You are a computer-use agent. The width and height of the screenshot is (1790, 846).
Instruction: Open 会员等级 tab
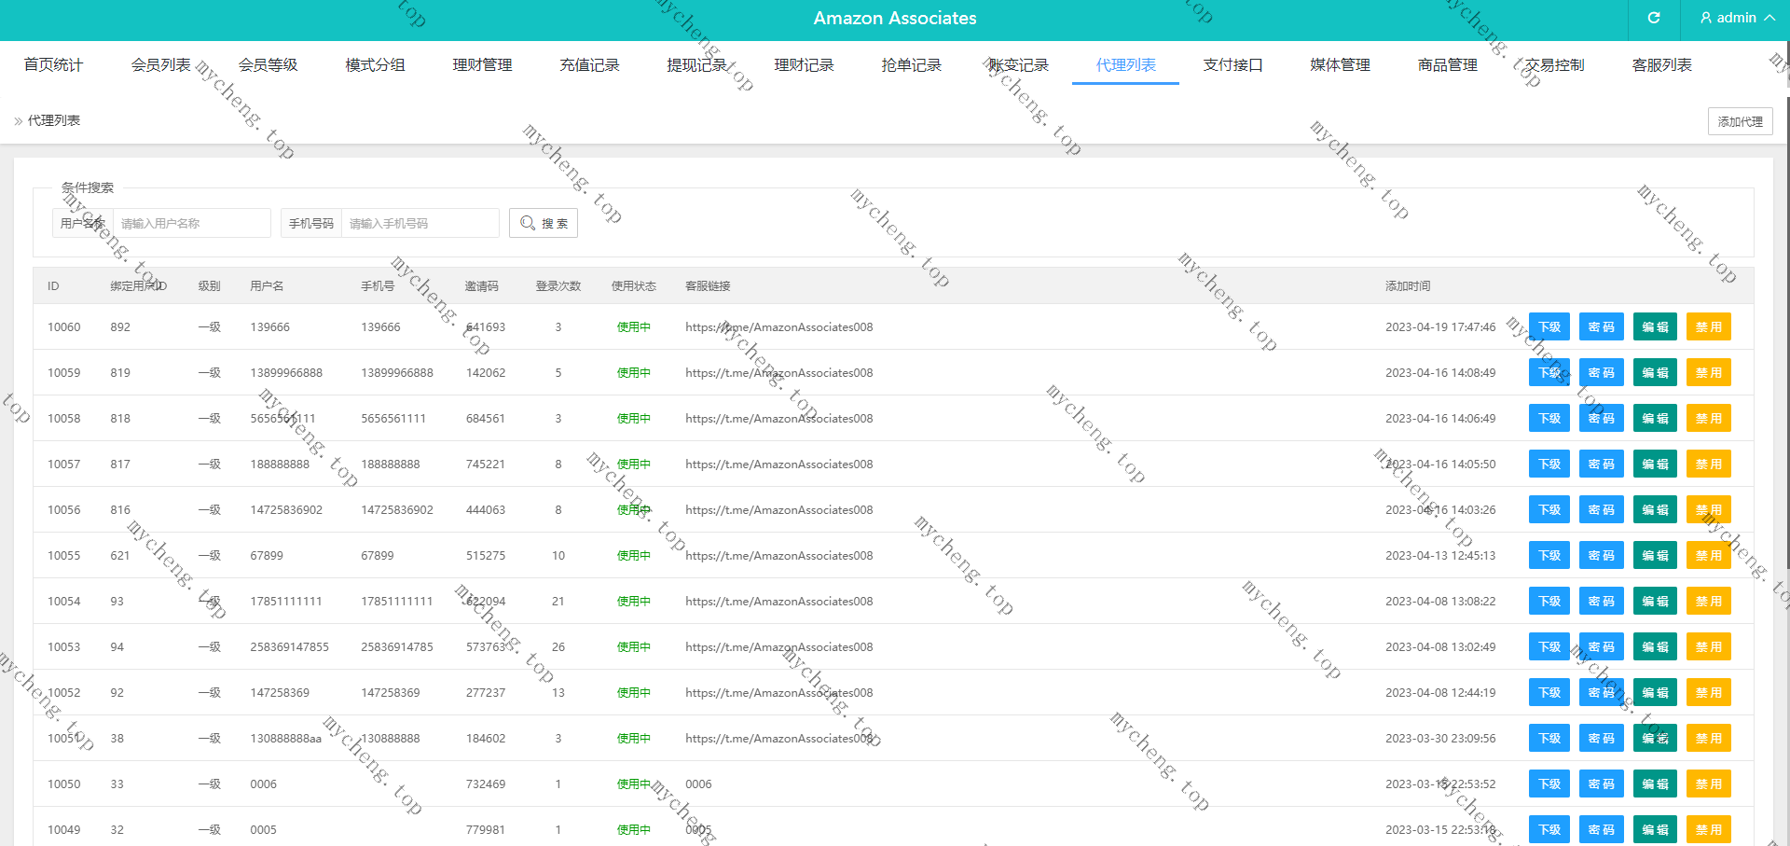268,64
